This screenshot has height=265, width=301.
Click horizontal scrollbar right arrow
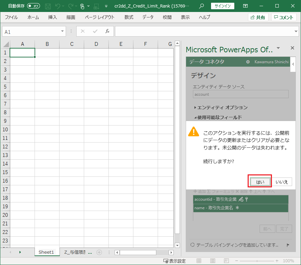click(171, 252)
